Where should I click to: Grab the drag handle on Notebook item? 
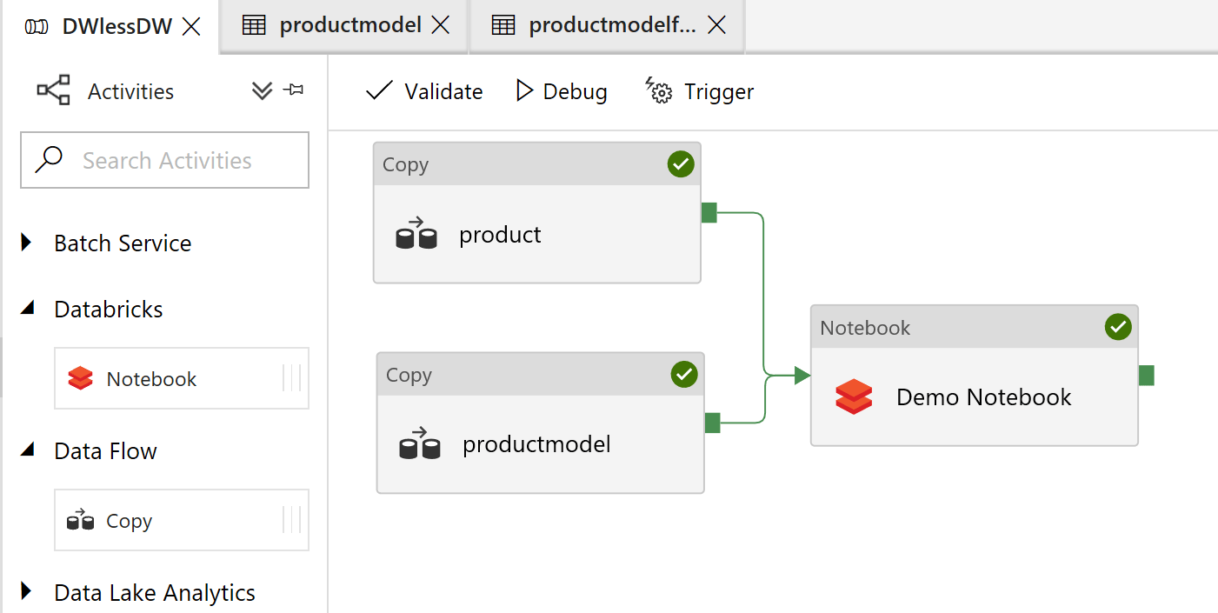pyautogui.click(x=292, y=378)
